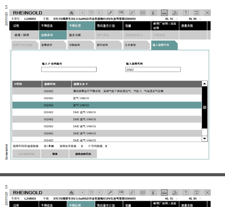Select the 服务功能 sub-tab

point(81,35)
